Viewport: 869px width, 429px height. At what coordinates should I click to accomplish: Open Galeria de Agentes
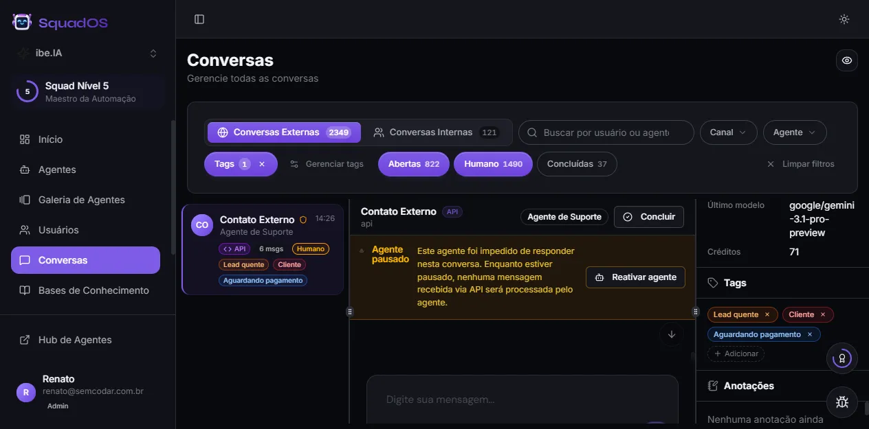[85, 200]
